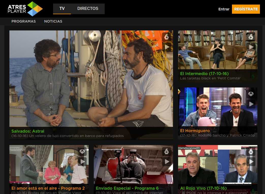Play the Salvados: Astral video

point(167,47)
